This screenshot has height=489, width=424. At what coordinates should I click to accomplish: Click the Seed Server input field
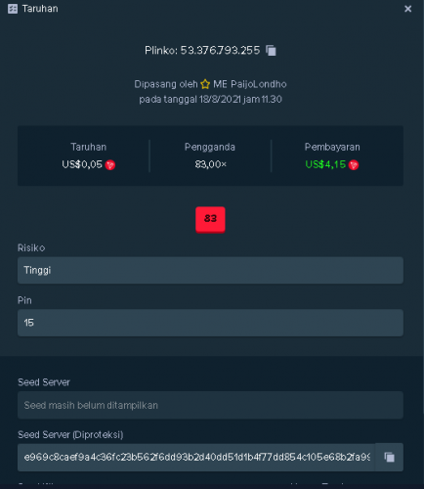click(210, 405)
